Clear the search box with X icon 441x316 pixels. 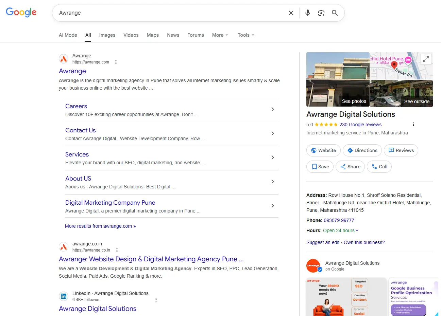pyautogui.click(x=291, y=13)
